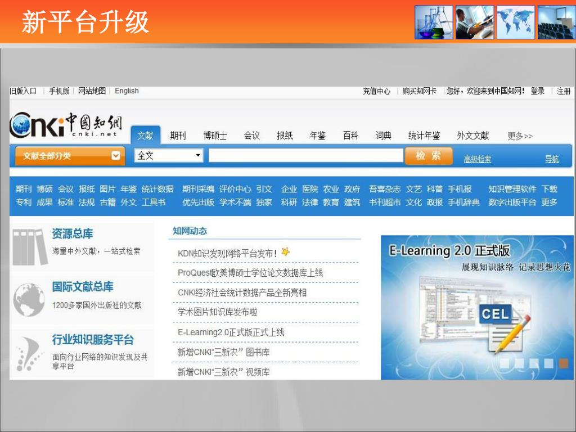Open news 新增CNKI"三新农" 图书库
This screenshot has height=432, width=576.
(x=223, y=352)
